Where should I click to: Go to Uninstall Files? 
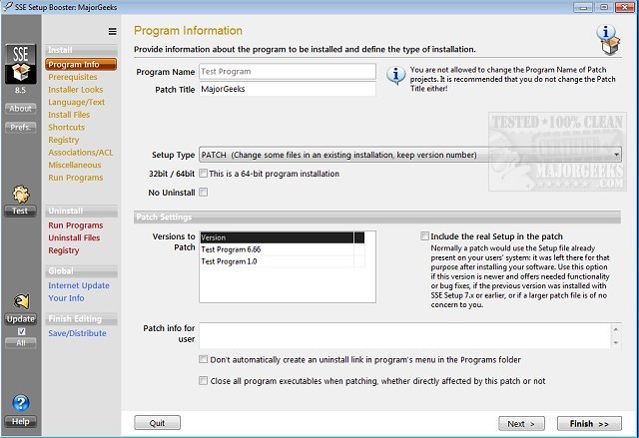click(x=74, y=237)
